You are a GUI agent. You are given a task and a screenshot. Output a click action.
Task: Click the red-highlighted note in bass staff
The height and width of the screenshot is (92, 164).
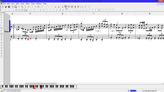tap(30, 39)
